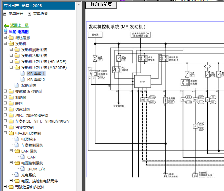
Task: Expand 电源、接地和电路元件 node
Action: tap(11, 181)
